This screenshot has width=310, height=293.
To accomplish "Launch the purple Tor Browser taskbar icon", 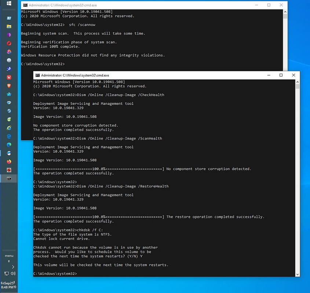I will (9, 35).
